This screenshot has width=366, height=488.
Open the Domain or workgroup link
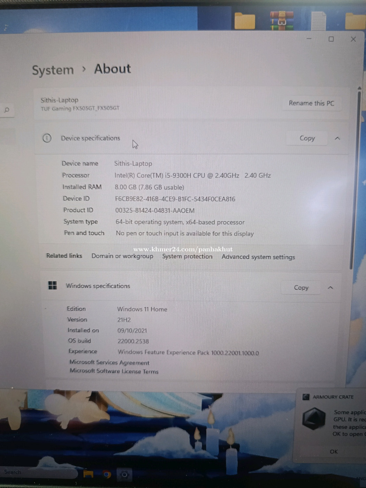click(x=122, y=256)
